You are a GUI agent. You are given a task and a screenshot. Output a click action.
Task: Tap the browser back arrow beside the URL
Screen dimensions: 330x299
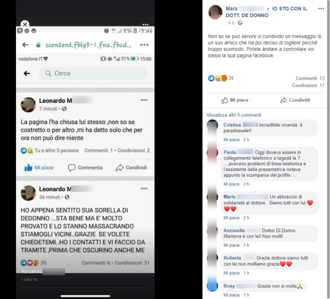[25, 45]
